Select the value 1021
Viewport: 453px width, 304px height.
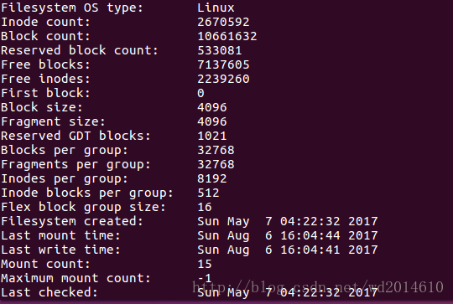212,136
